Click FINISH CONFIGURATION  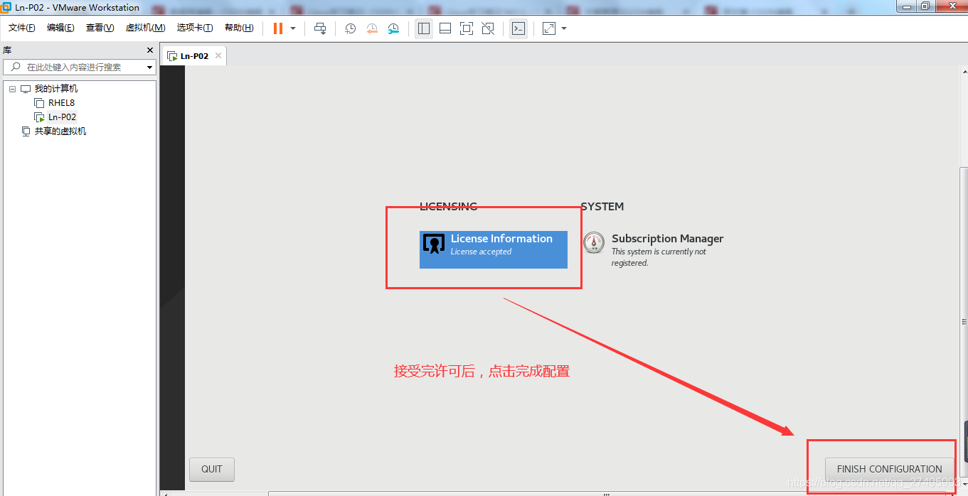pos(889,469)
